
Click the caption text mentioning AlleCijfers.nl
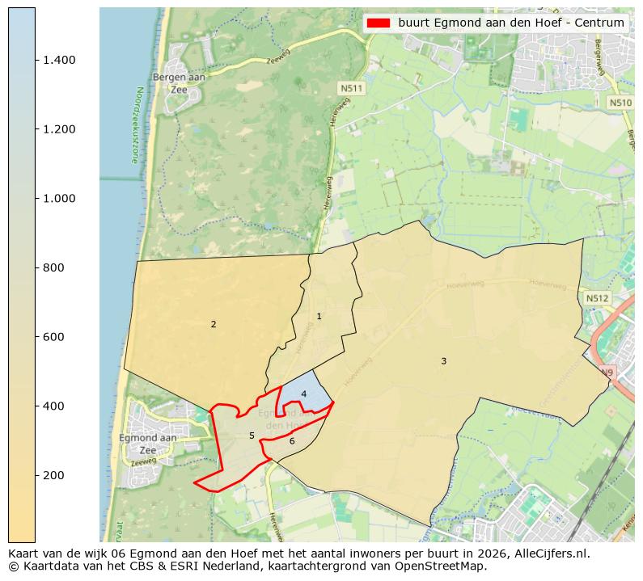pyautogui.click(x=299, y=554)
